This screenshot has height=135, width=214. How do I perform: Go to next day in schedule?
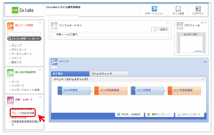204,43
